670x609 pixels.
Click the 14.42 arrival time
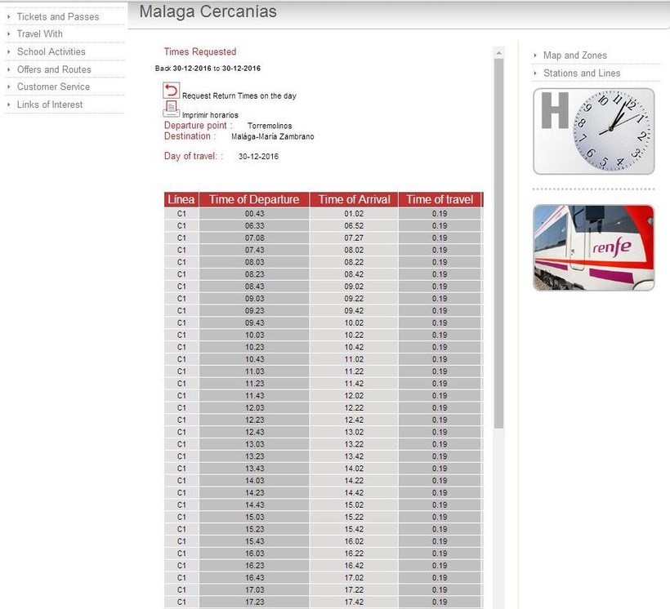pyautogui.click(x=355, y=493)
